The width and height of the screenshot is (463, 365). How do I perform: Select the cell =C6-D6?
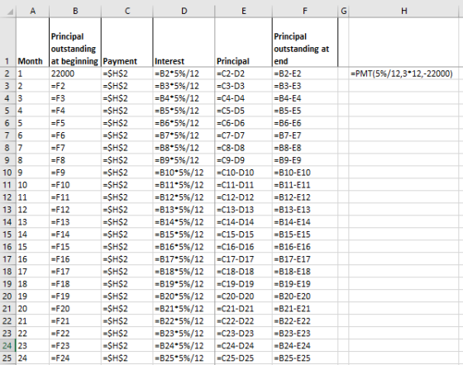(243, 123)
